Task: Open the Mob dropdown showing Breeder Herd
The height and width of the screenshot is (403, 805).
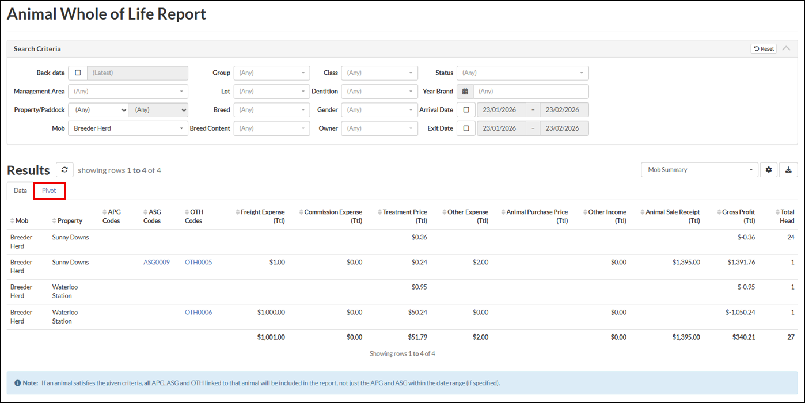Action: (128, 128)
